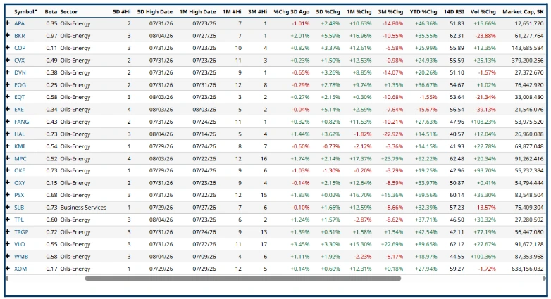Sort by the 14D RSI column
Viewport: 551px width, 299px height.
pos(454,11)
